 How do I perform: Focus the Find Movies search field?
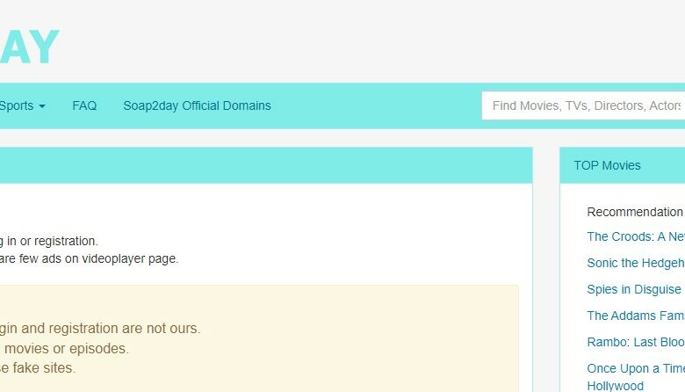pos(583,105)
